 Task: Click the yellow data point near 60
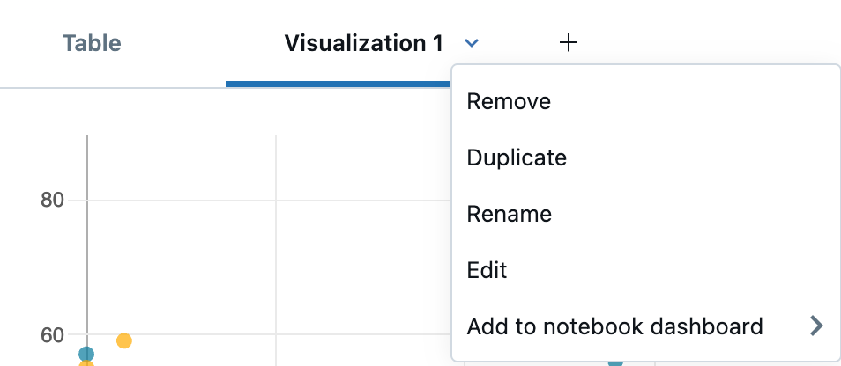coord(124,340)
